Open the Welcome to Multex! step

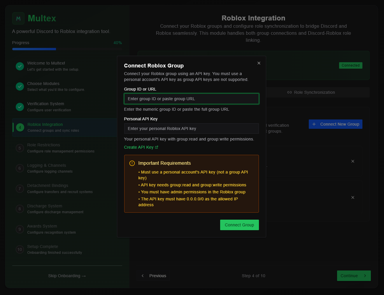[x=67, y=66]
